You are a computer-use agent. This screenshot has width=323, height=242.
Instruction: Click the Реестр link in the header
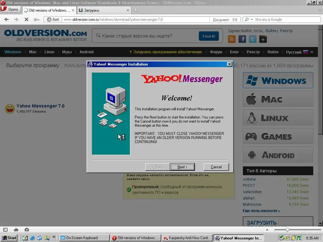(x=286, y=31)
